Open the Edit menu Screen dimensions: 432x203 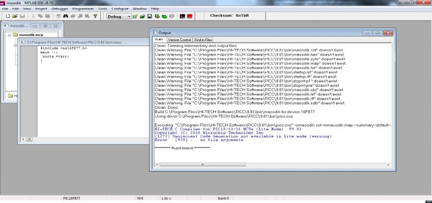[16, 9]
